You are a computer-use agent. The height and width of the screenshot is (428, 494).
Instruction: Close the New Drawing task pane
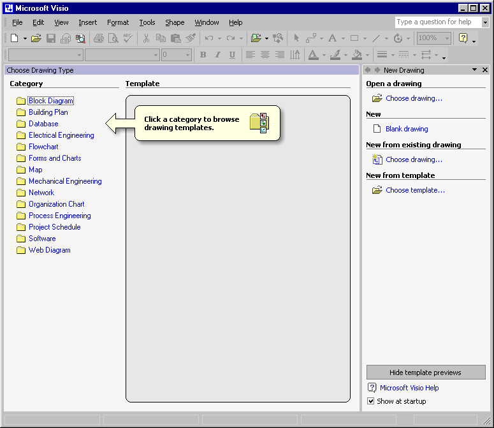(x=485, y=70)
